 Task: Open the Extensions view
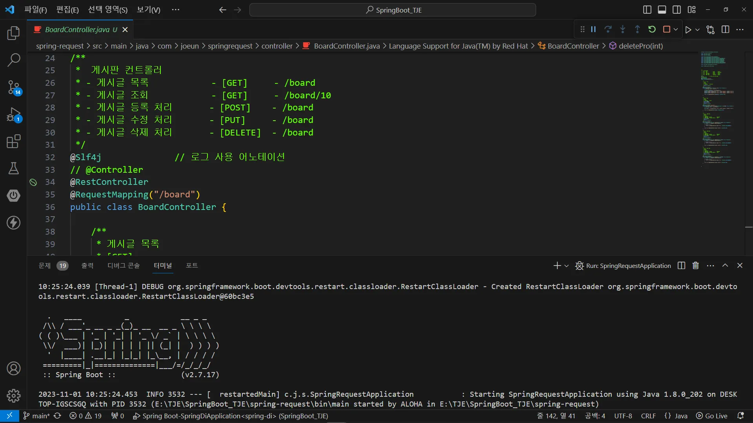point(13,141)
